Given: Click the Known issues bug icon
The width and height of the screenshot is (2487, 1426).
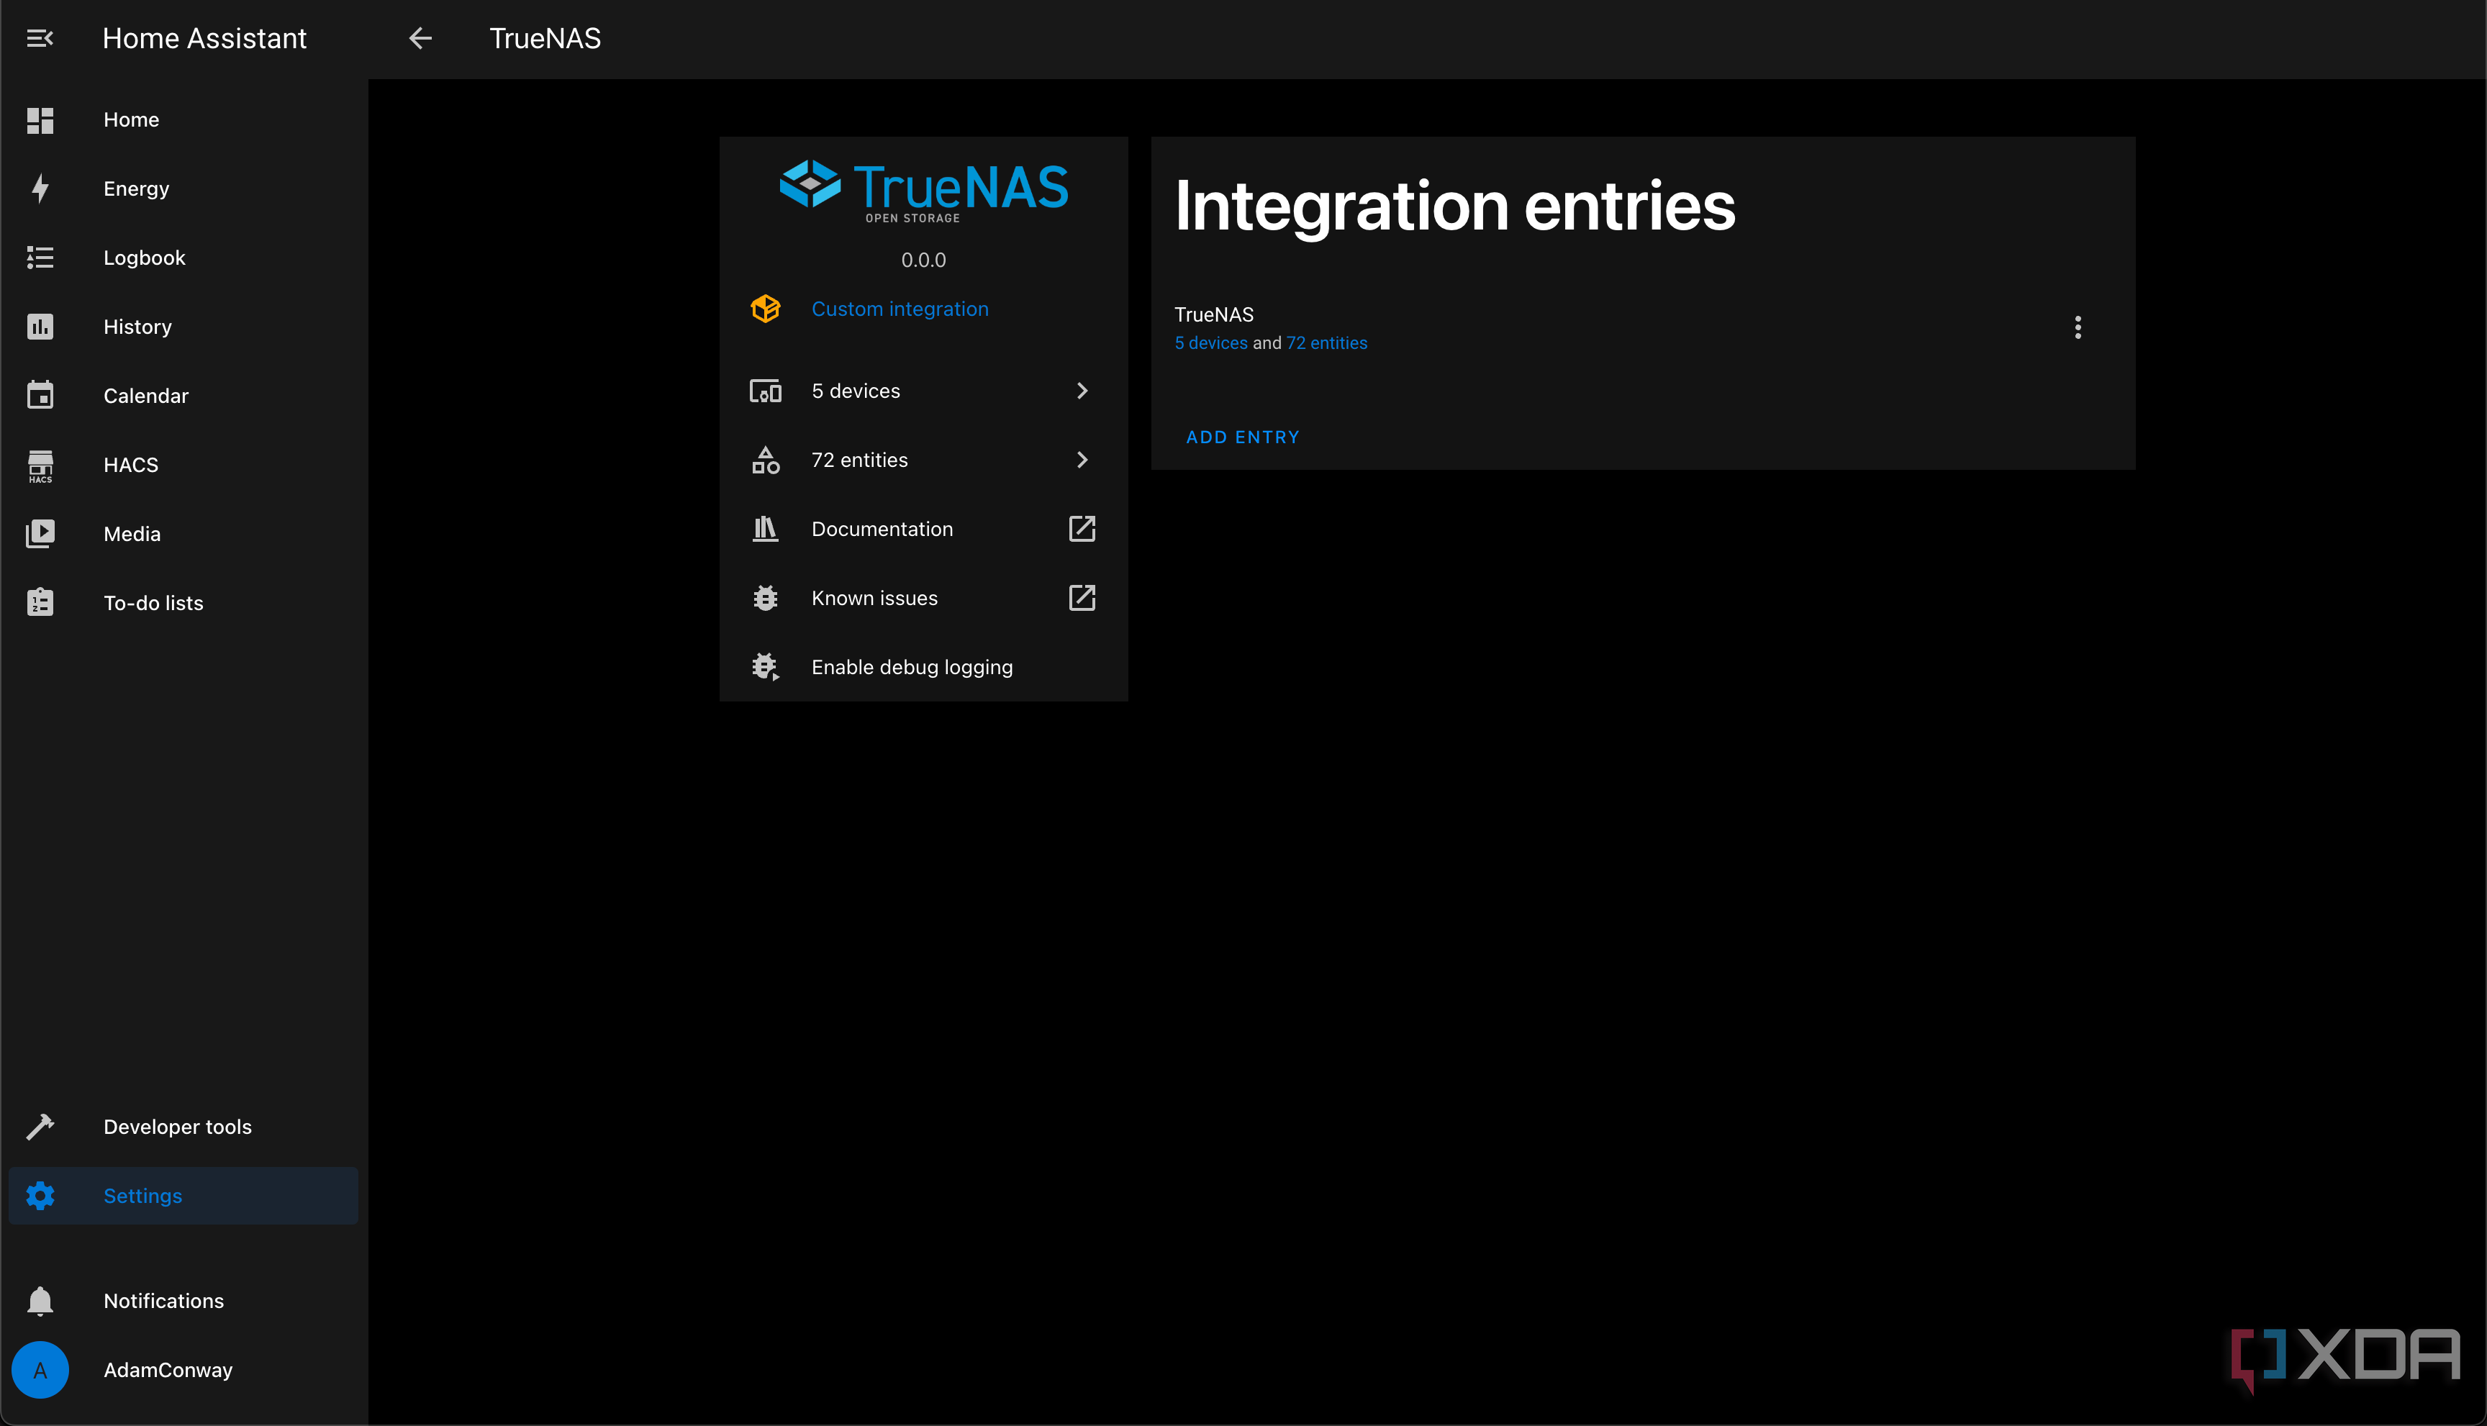Looking at the screenshot, I should pos(765,599).
